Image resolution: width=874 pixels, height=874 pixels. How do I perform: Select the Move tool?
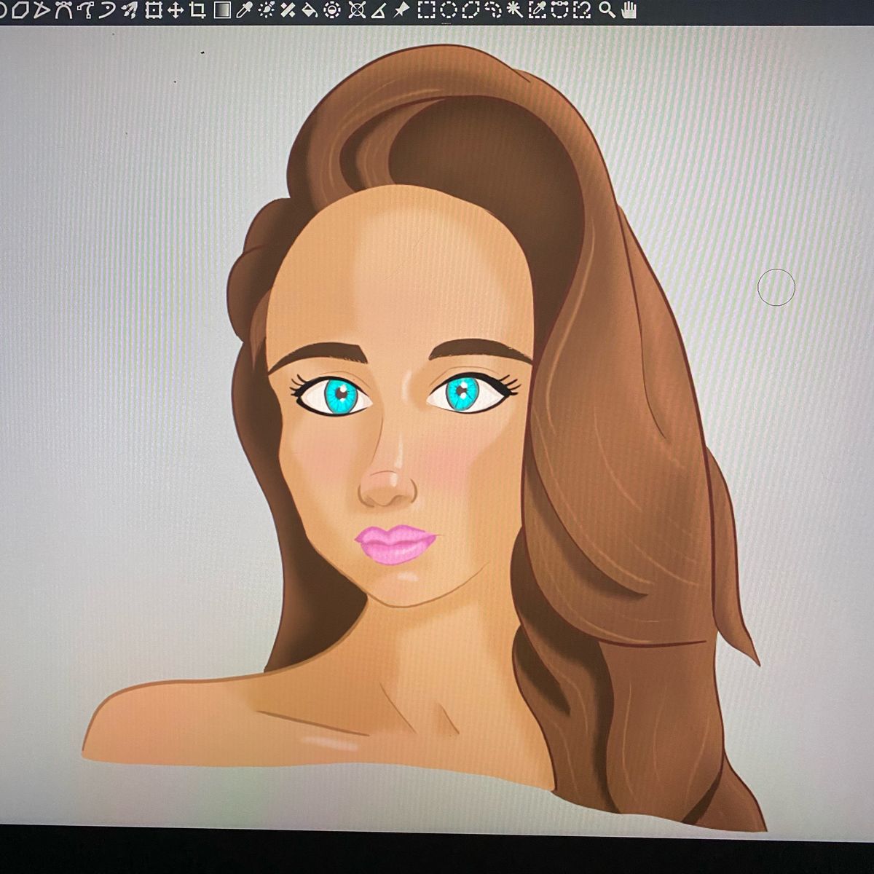176,10
